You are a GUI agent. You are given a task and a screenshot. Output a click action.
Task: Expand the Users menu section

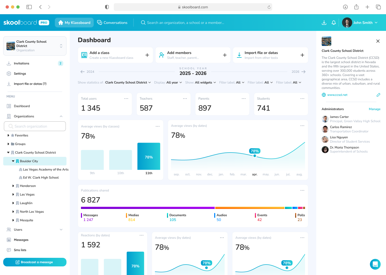[x=61, y=230]
